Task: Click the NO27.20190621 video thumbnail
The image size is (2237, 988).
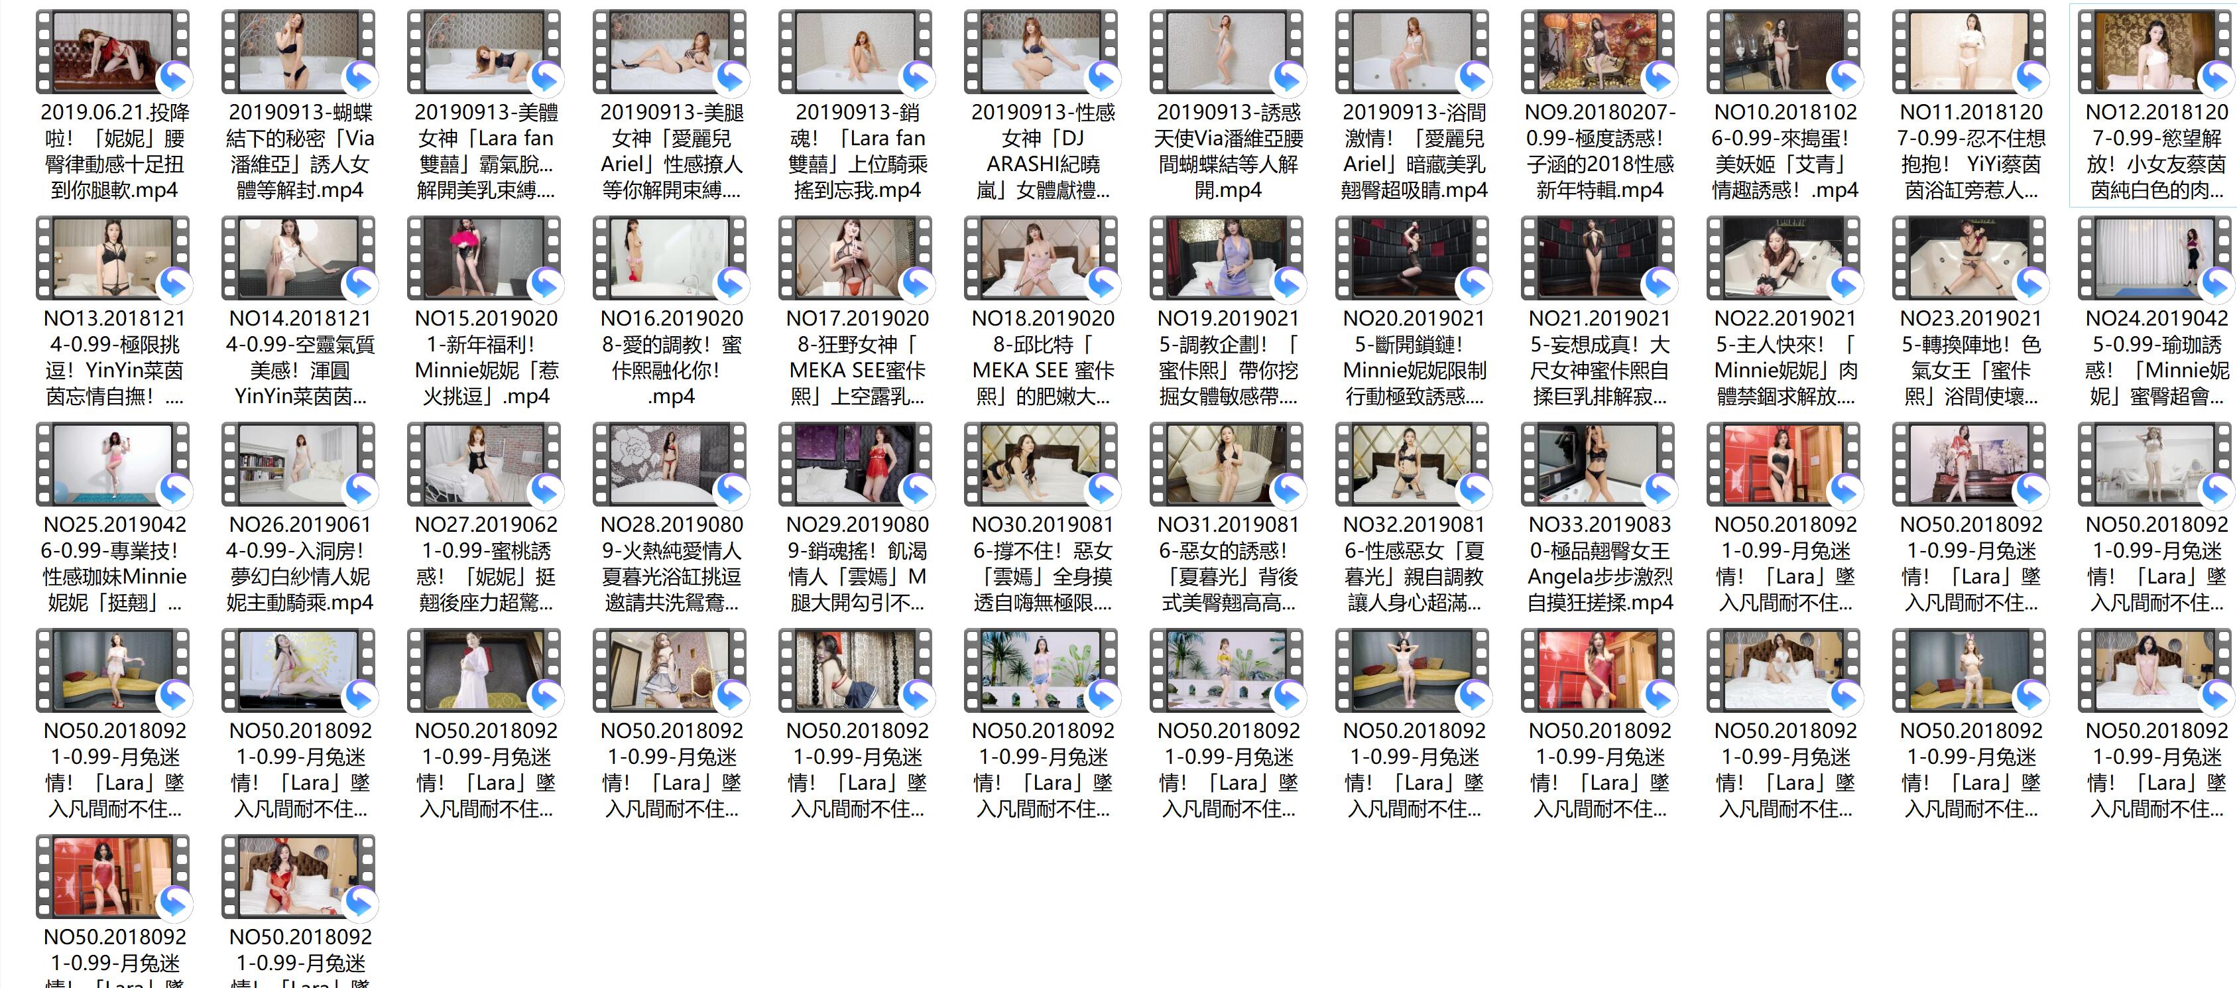Action: tap(485, 464)
